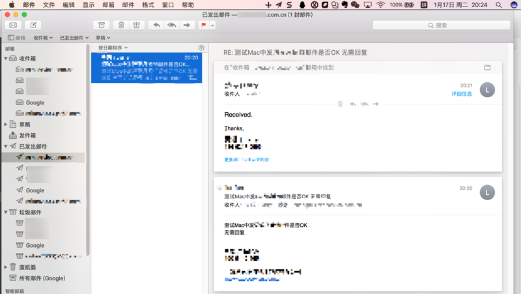Collapse the 垃圾邮件 mailbox group
Viewport: 521px width, 294px height.
(x=6, y=212)
